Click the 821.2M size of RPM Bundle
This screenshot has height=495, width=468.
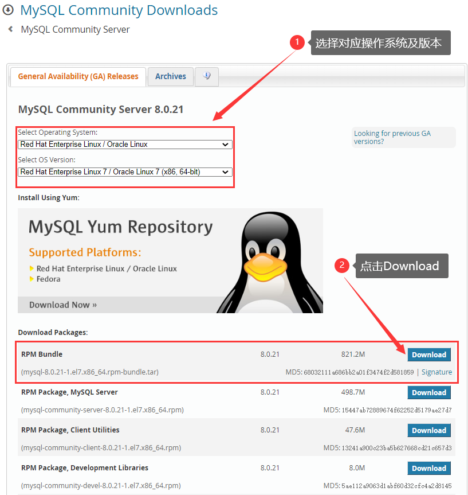pyautogui.click(x=353, y=354)
